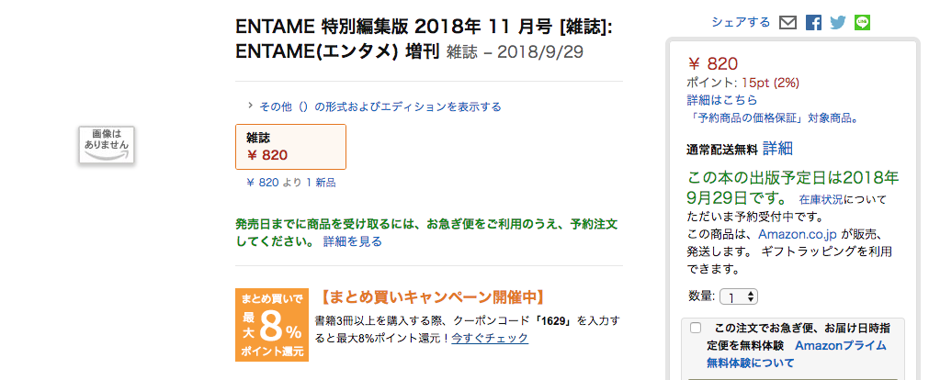Click the 'no image' product thumbnail
Viewport: 929px width, 380px height.
coord(107,144)
